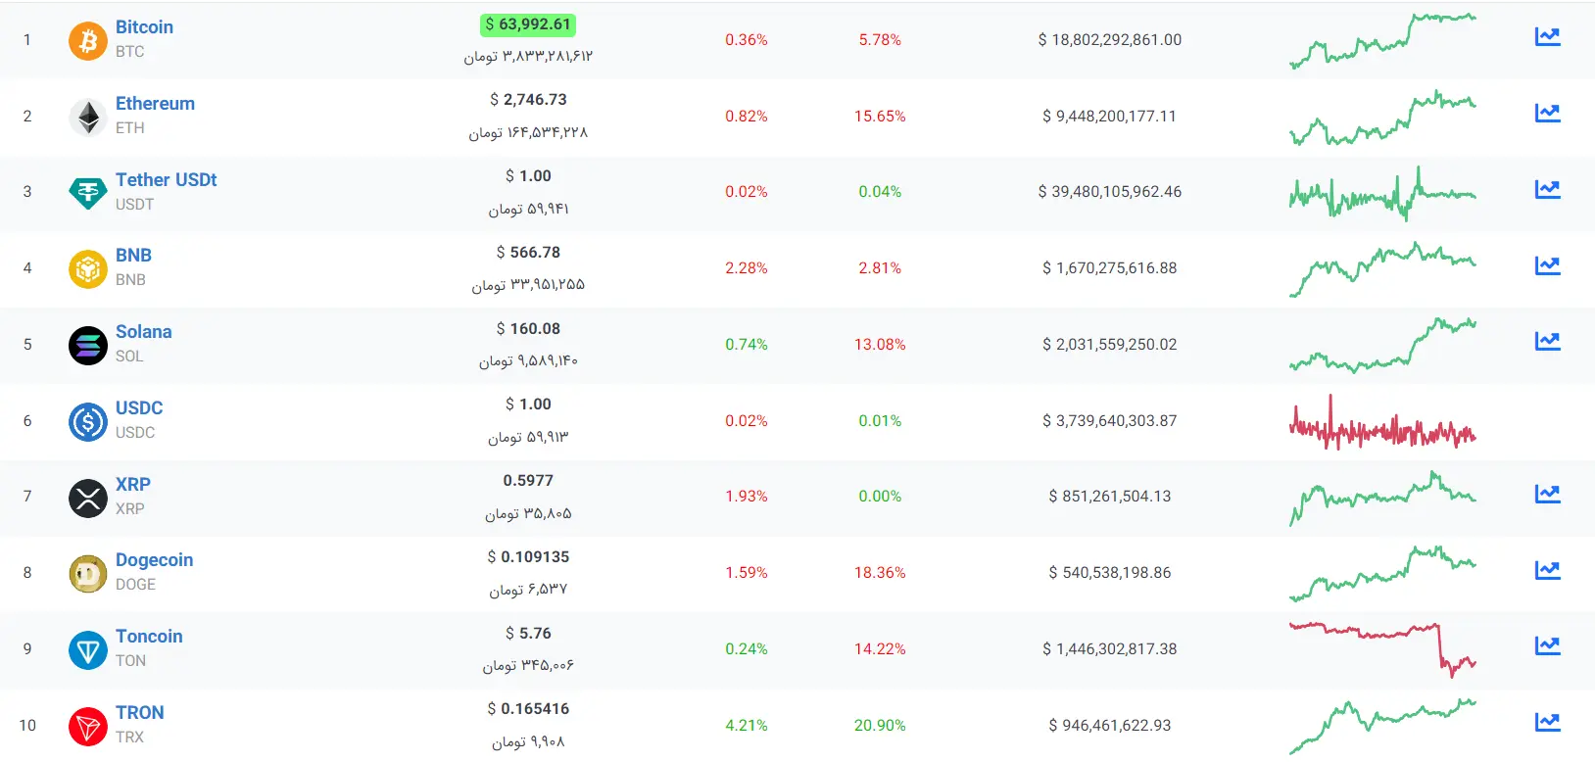The width and height of the screenshot is (1595, 762).
Task: Click the TRON logo
Action: [88, 726]
